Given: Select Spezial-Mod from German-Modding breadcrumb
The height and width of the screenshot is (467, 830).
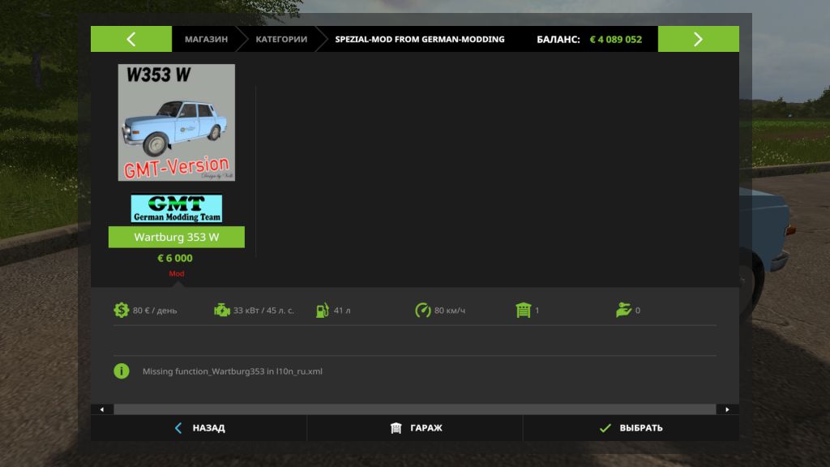Looking at the screenshot, I should [x=420, y=39].
